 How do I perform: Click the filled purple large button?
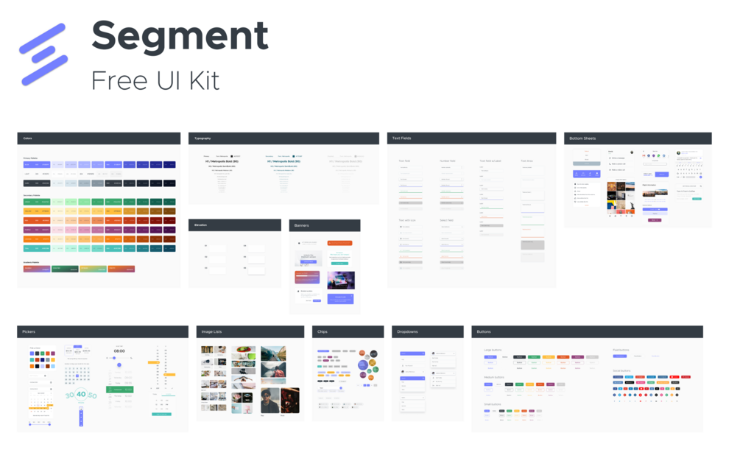tap(490, 357)
